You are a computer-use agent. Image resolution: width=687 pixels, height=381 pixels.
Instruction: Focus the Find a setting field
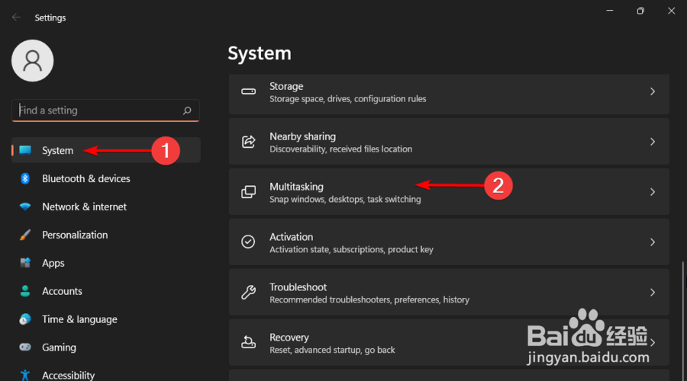point(99,110)
